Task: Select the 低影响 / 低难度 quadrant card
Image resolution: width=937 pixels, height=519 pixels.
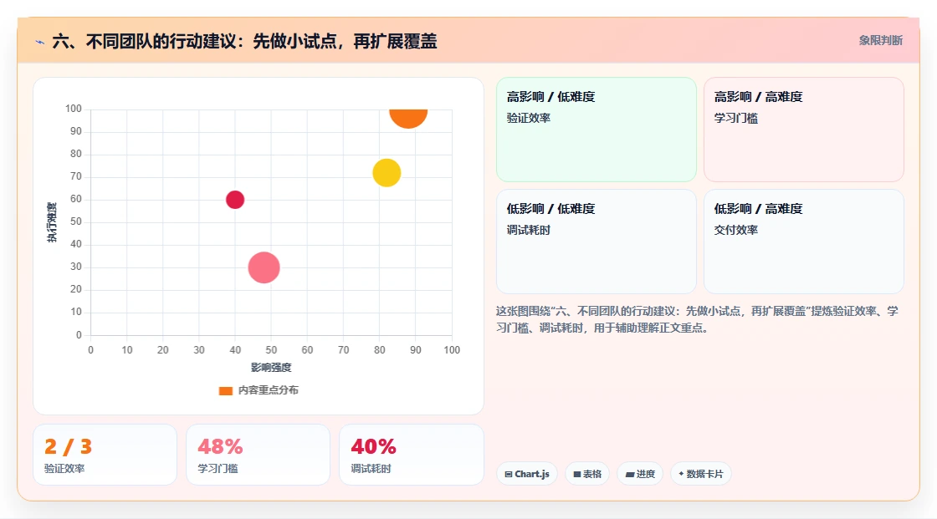Action: point(597,242)
